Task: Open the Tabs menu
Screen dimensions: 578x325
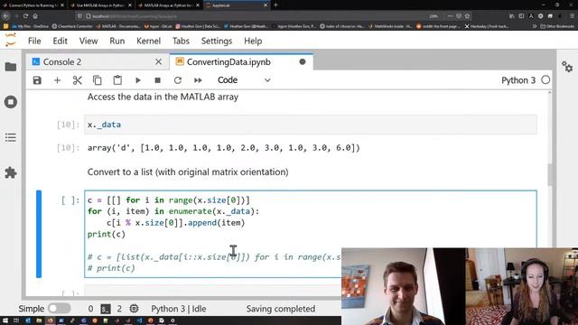Action: click(181, 41)
